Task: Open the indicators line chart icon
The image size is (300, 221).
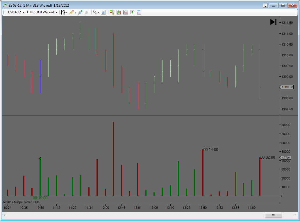Action: click(x=126, y=12)
